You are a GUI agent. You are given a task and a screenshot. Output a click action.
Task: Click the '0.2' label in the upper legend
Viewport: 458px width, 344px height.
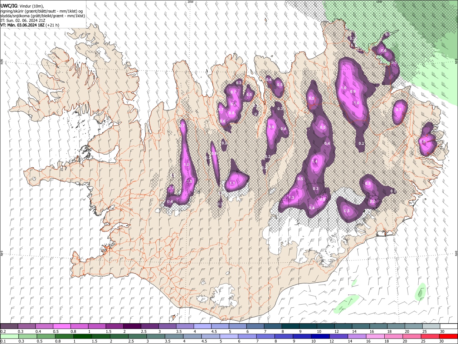click(3, 331)
